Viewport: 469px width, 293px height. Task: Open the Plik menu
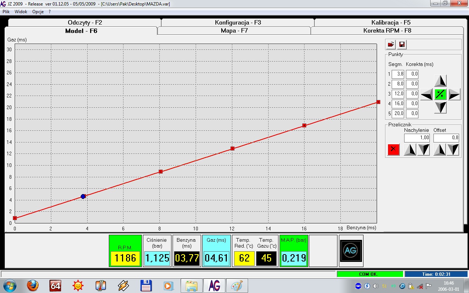(x=6, y=12)
